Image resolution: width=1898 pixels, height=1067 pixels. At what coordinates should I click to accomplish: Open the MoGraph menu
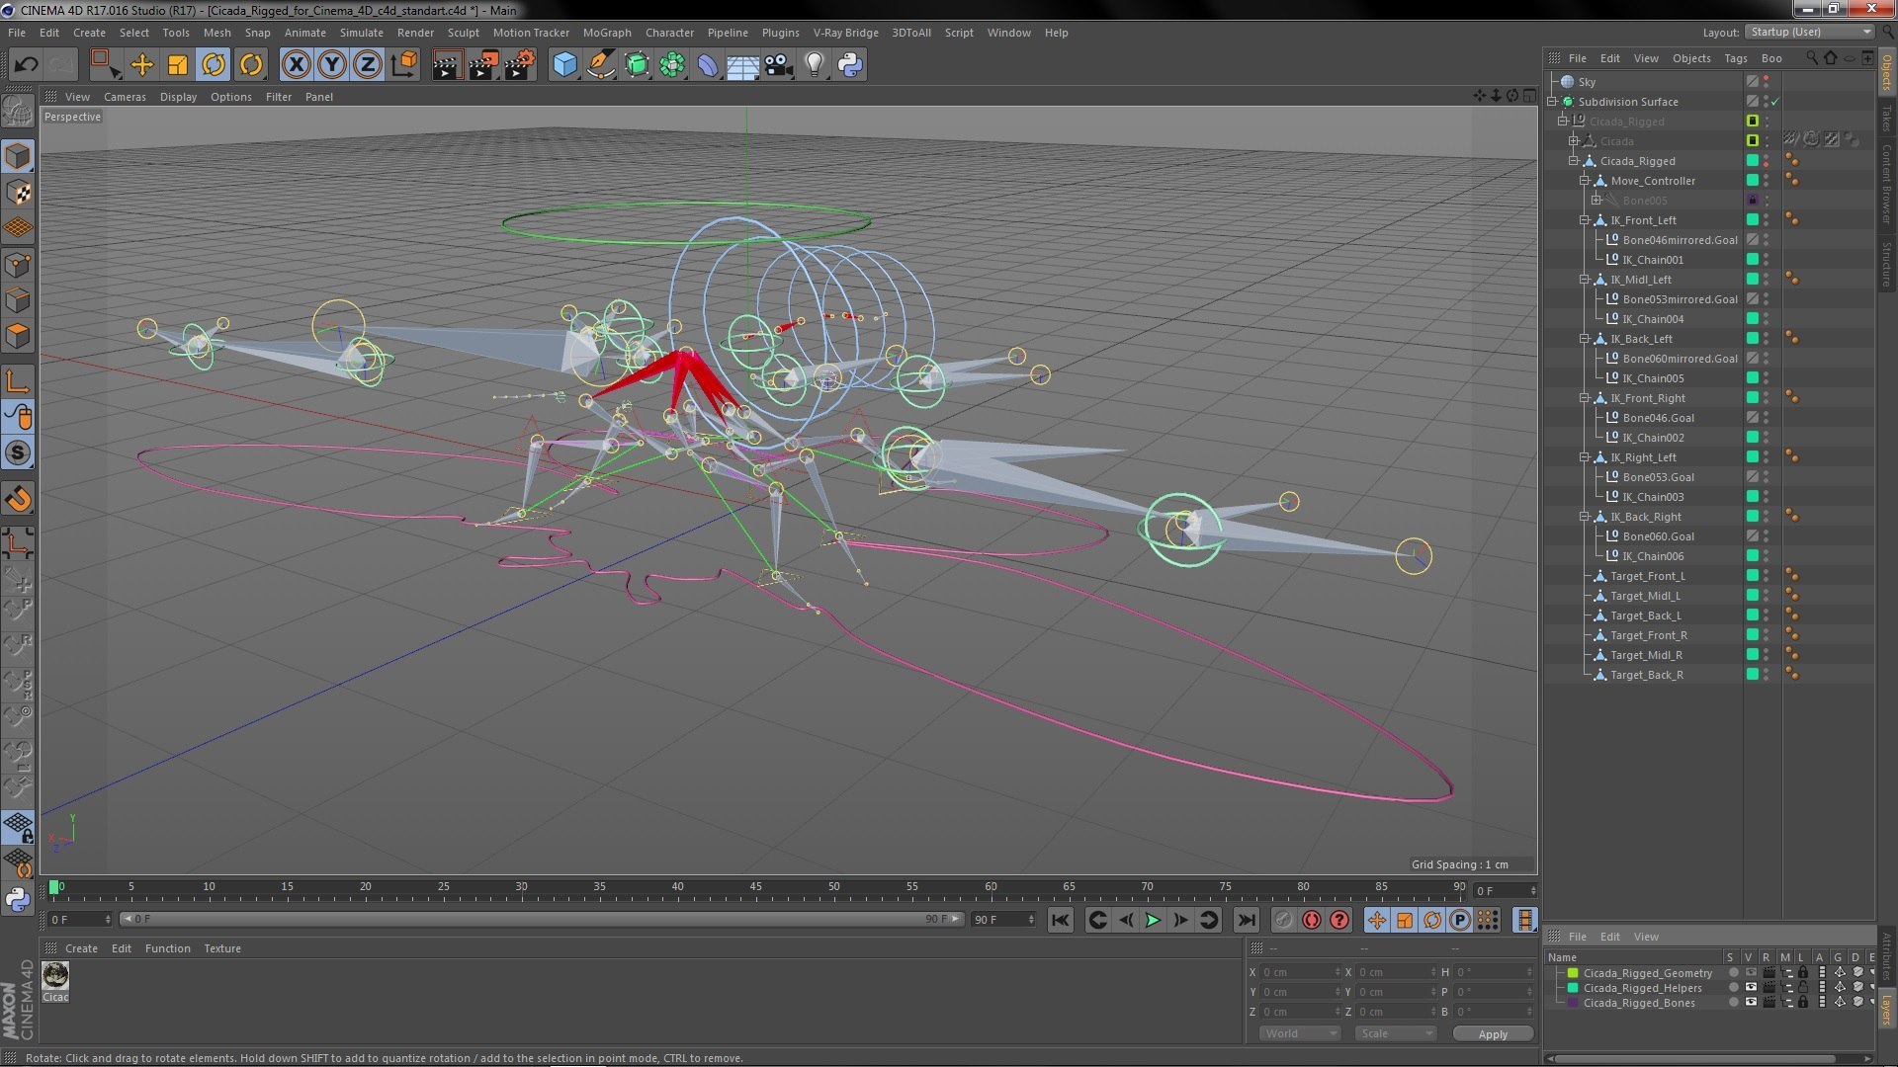click(x=607, y=33)
